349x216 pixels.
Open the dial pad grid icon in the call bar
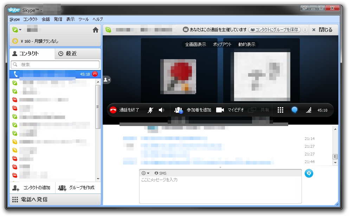click(x=280, y=110)
